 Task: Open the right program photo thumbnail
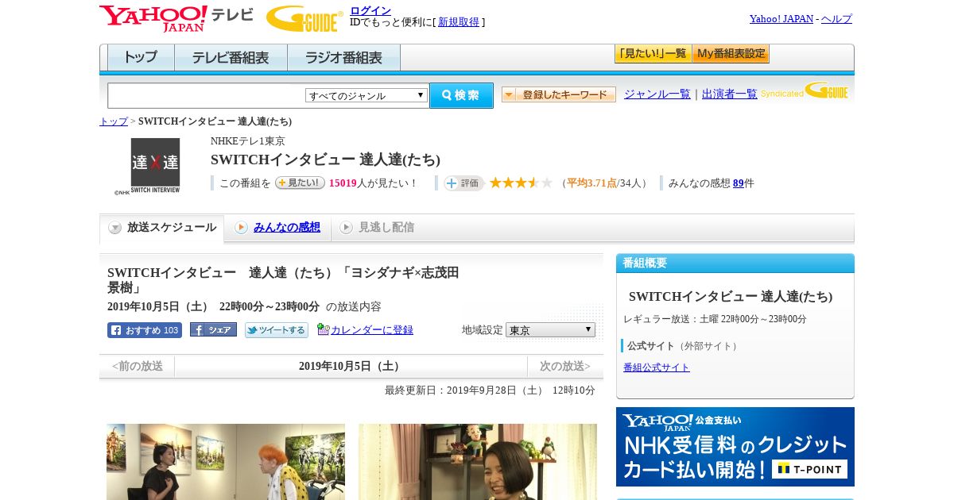tap(478, 462)
